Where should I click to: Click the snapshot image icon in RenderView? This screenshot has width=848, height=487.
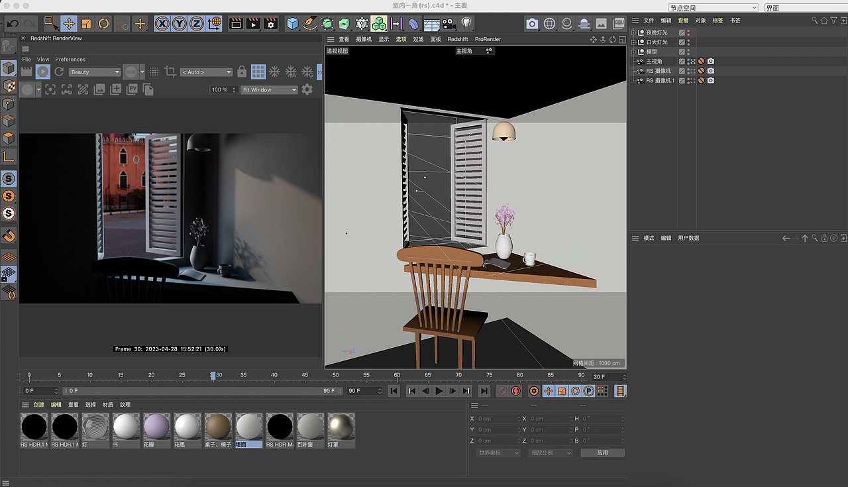tap(99, 89)
